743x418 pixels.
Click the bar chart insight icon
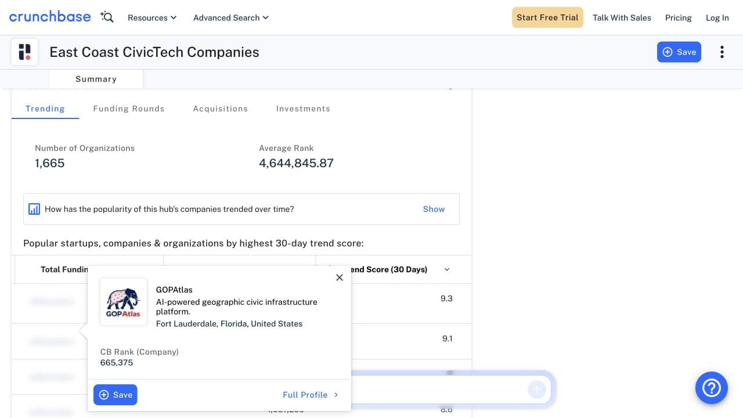pos(34,209)
